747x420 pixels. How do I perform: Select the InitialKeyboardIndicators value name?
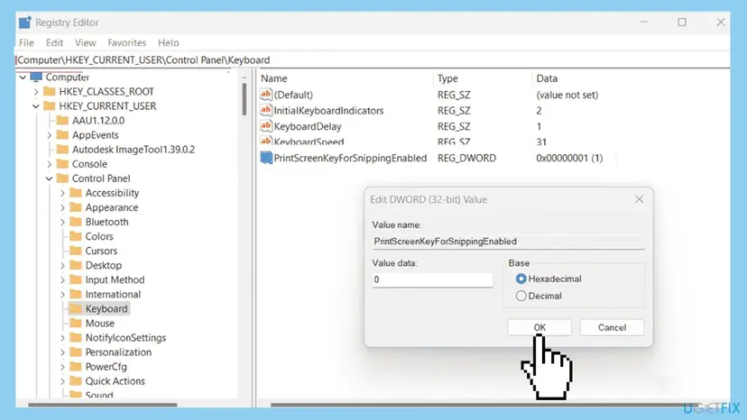pos(328,111)
